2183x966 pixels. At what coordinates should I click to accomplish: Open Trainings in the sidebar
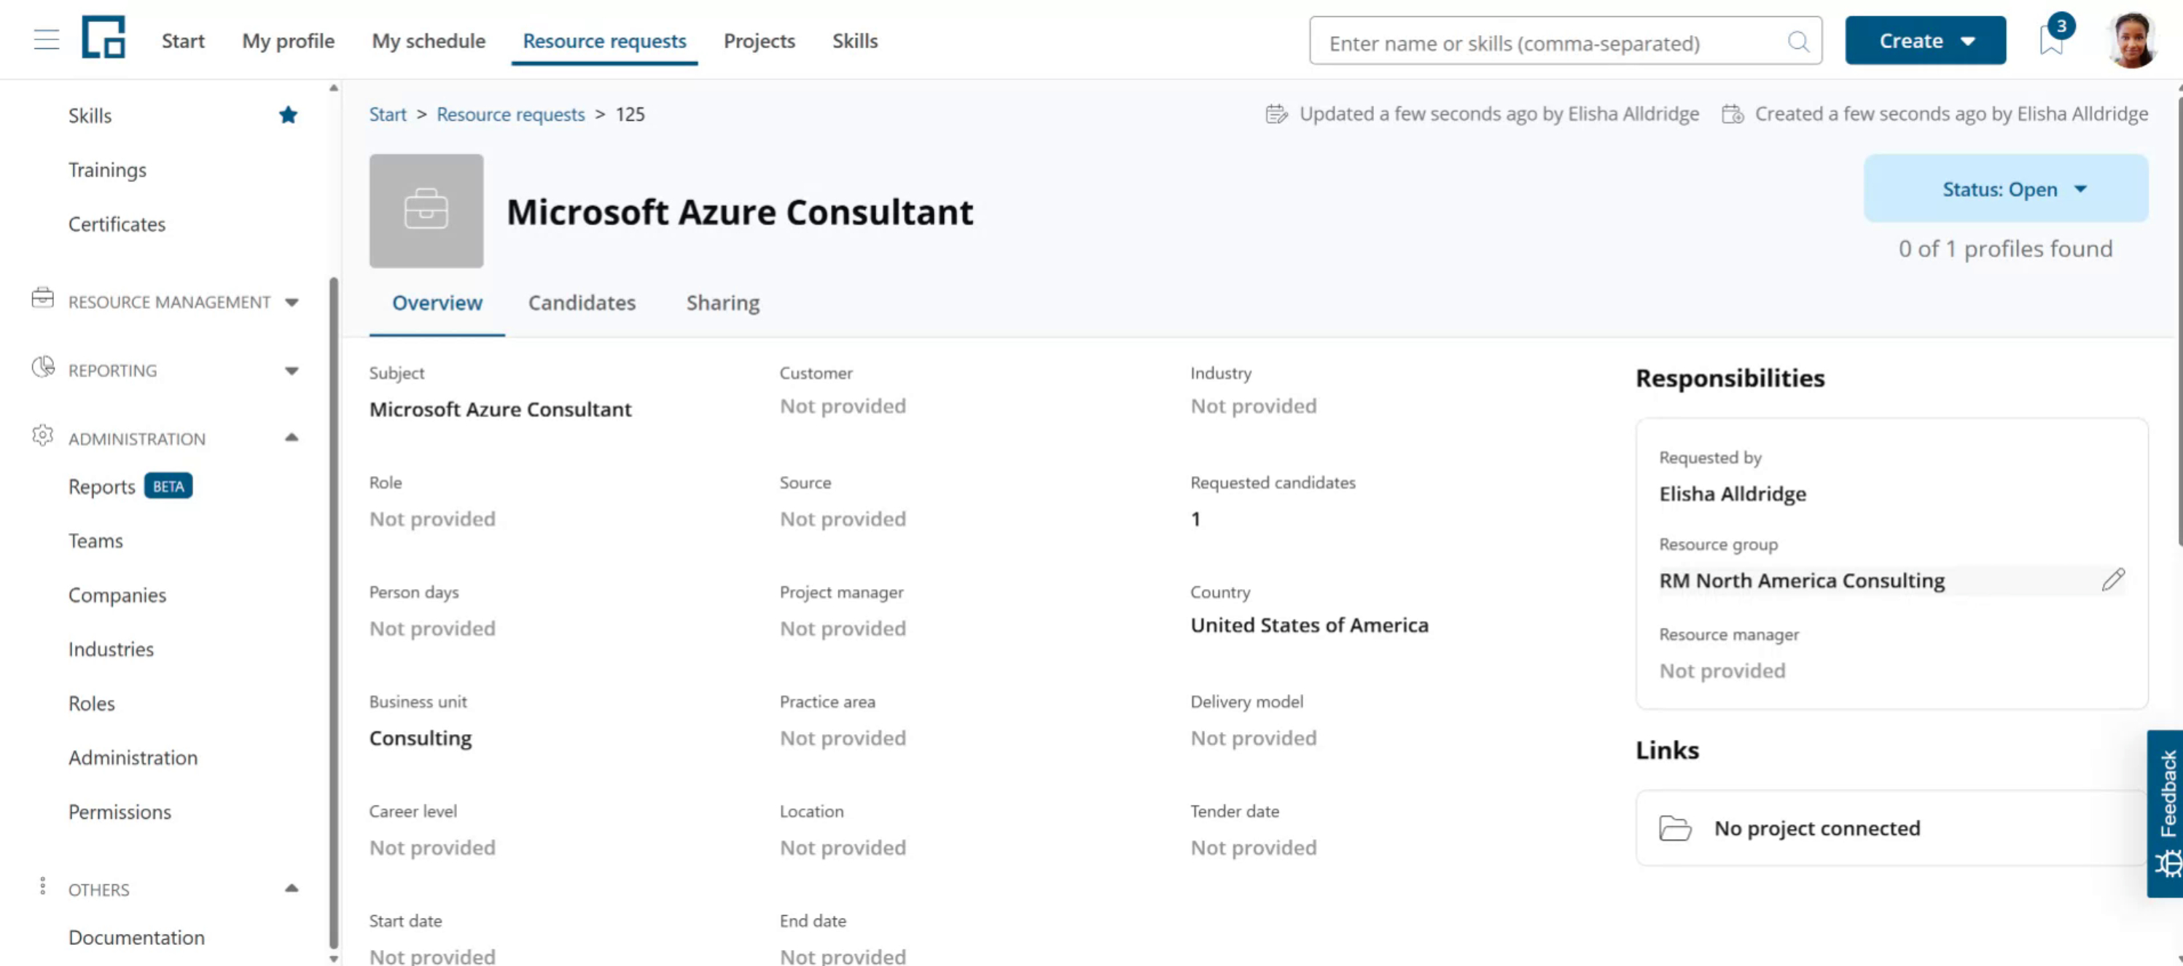(106, 169)
